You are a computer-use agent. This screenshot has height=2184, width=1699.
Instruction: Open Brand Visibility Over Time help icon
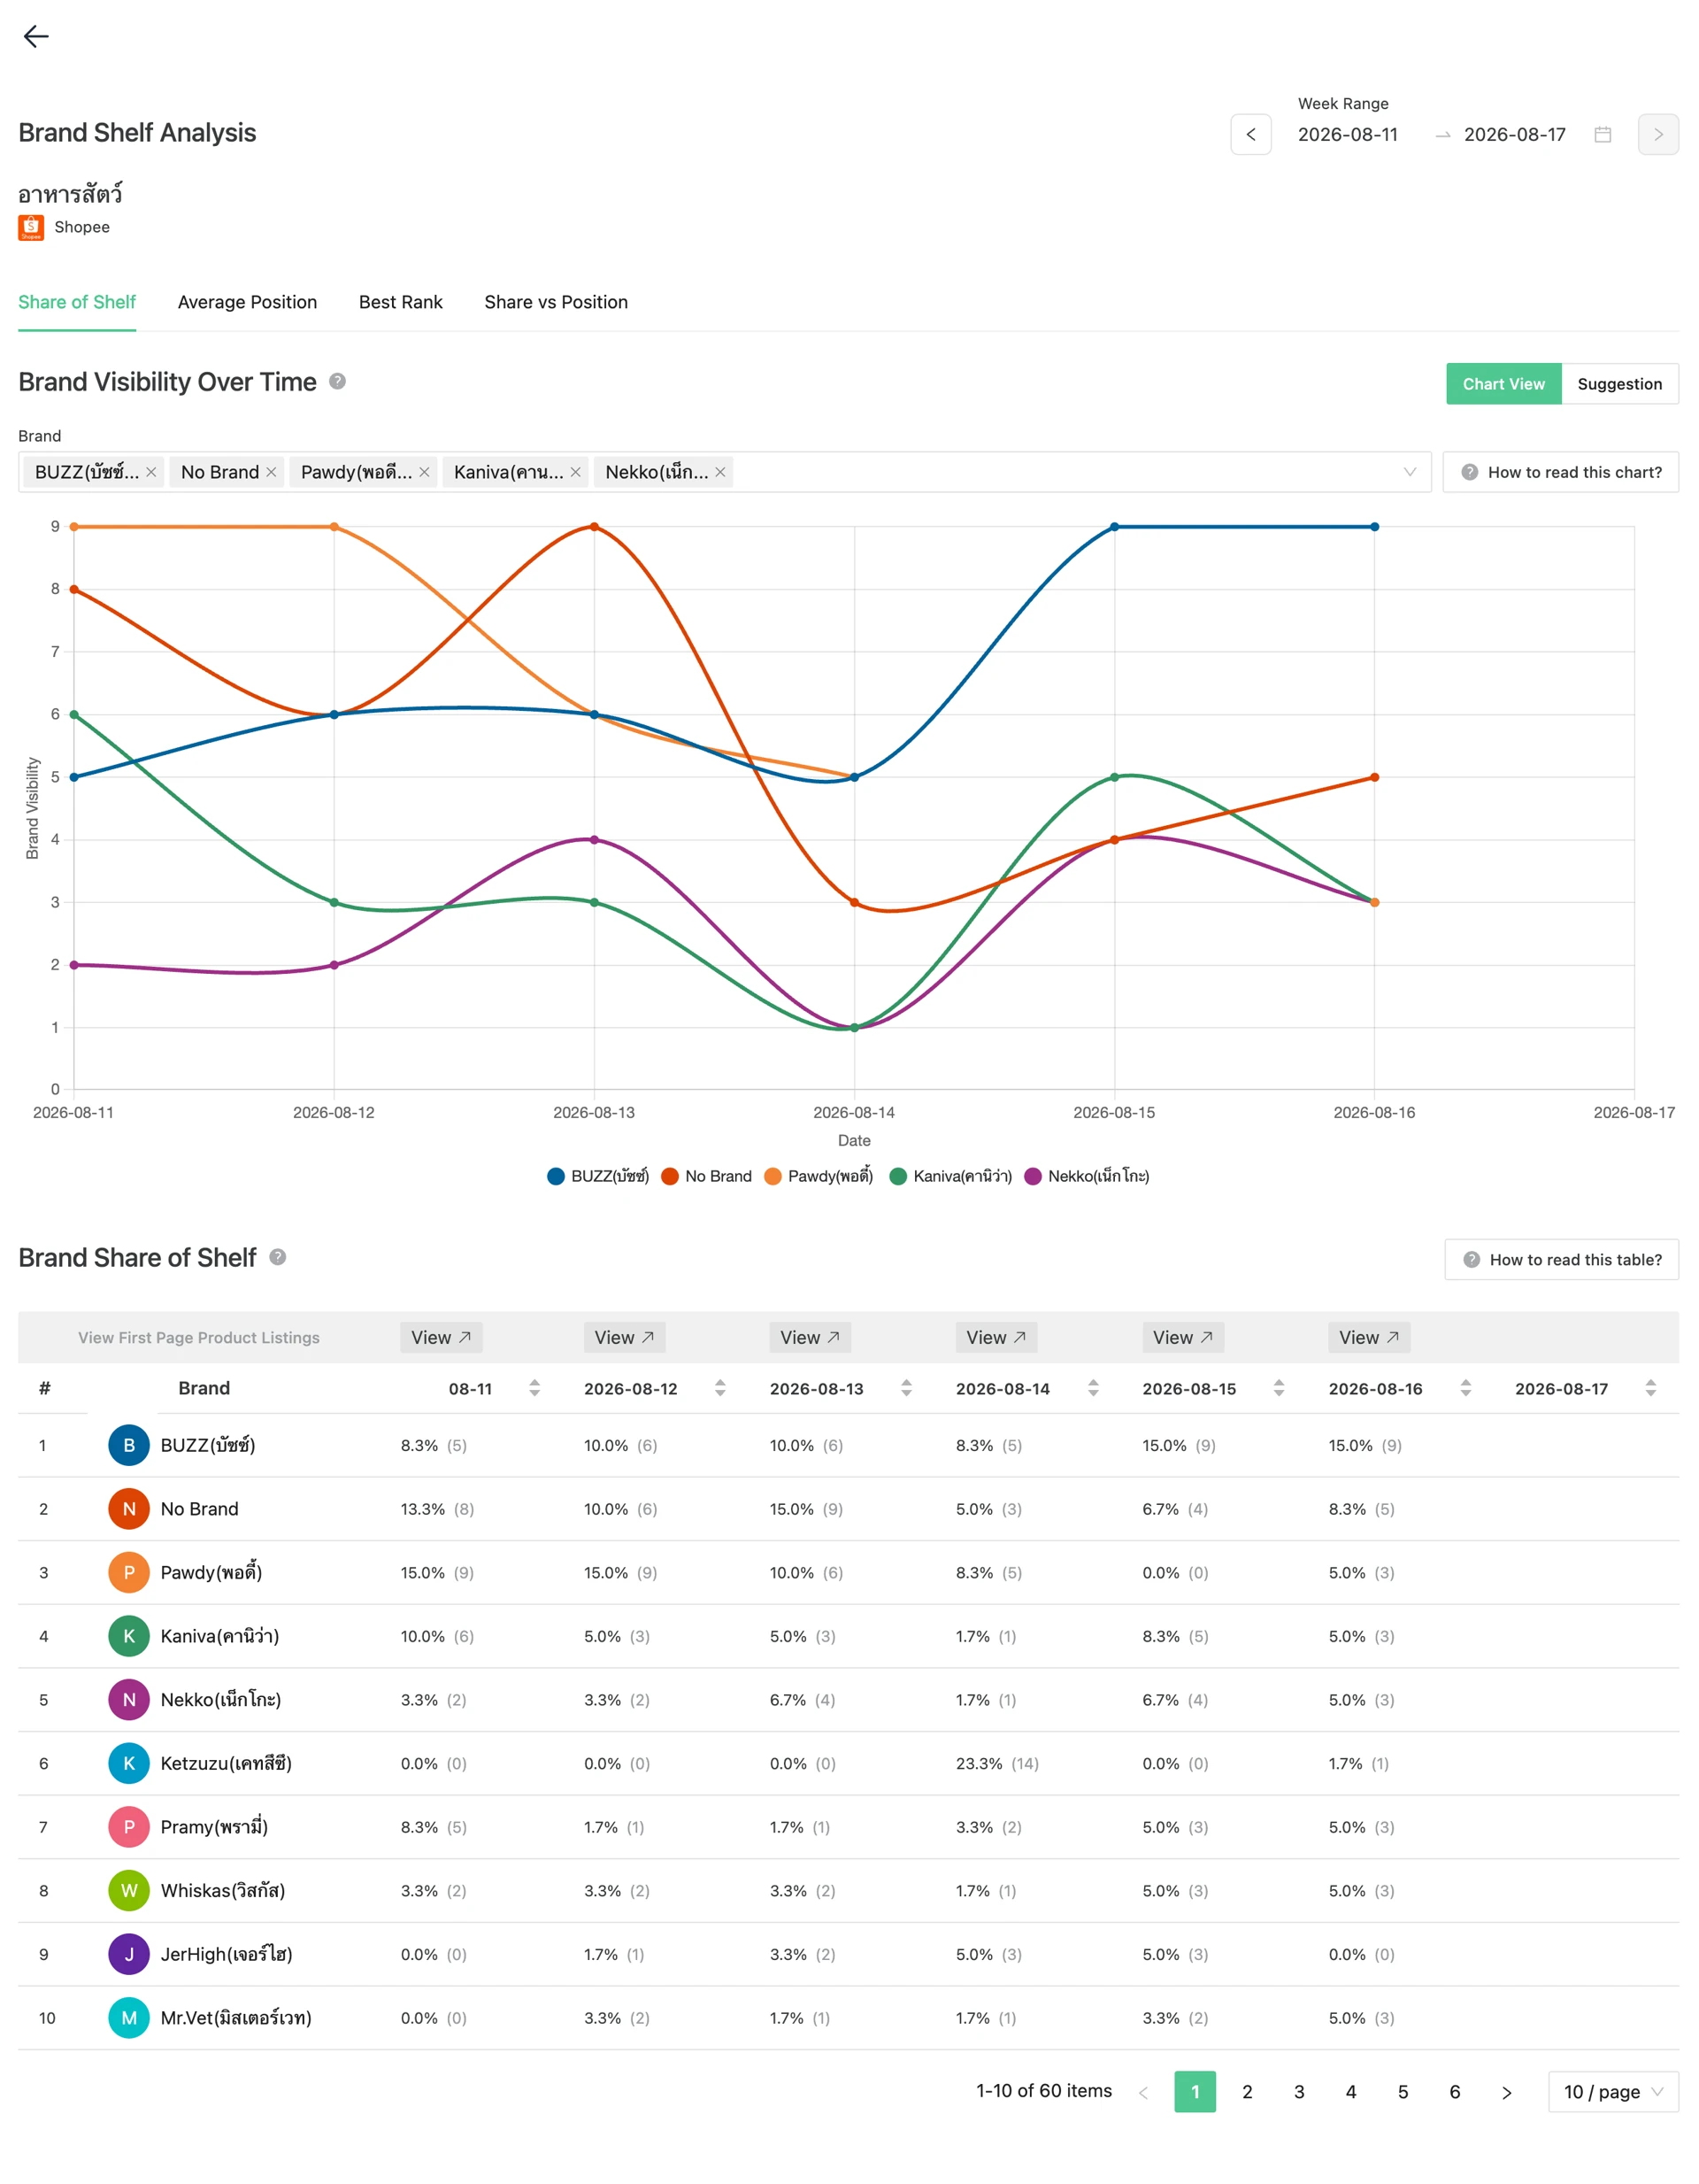(338, 381)
